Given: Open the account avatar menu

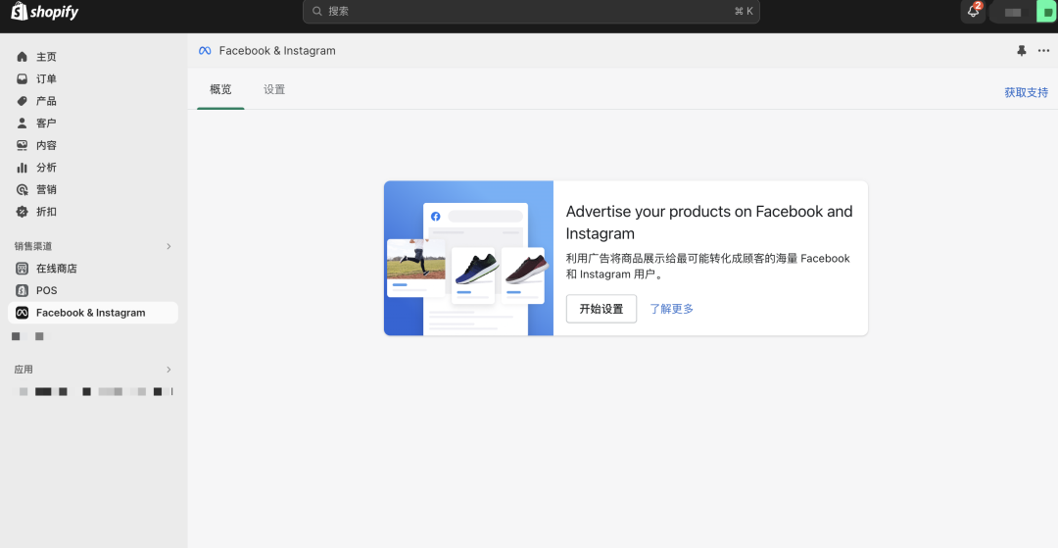Looking at the screenshot, I should [x=1046, y=12].
